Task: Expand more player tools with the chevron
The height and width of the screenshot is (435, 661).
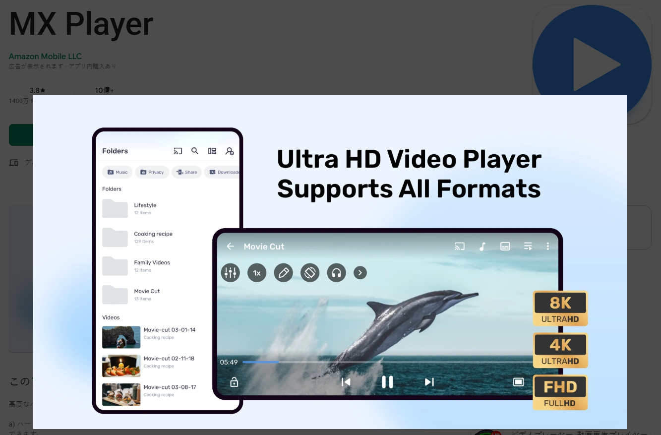Action: [x=360, y=273]
